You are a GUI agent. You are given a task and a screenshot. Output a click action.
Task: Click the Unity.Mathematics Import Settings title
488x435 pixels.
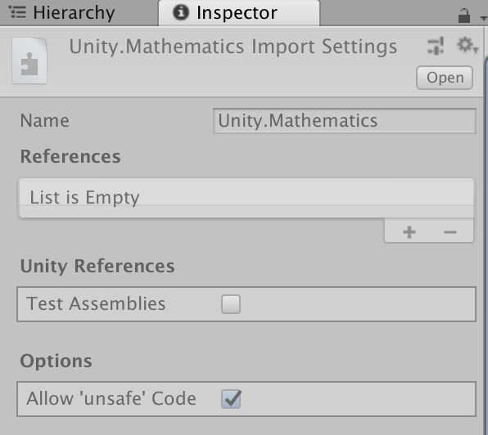click(233, 47)
